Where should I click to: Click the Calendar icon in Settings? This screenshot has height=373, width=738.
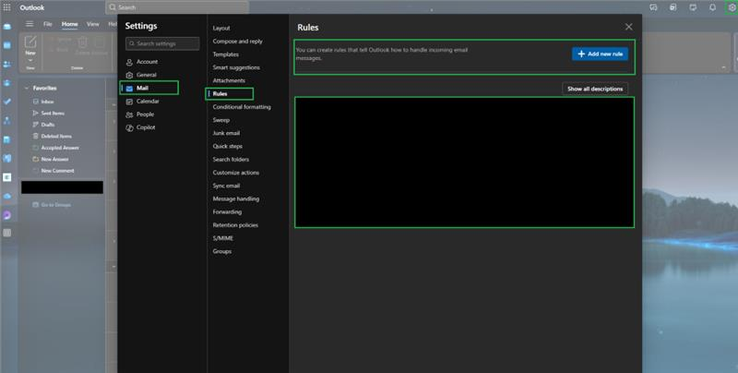pos(129,102)
